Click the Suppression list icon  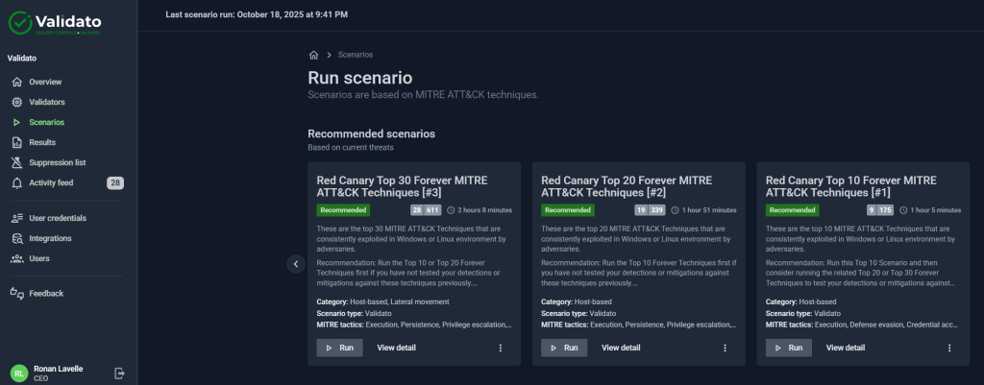(16, 162)
